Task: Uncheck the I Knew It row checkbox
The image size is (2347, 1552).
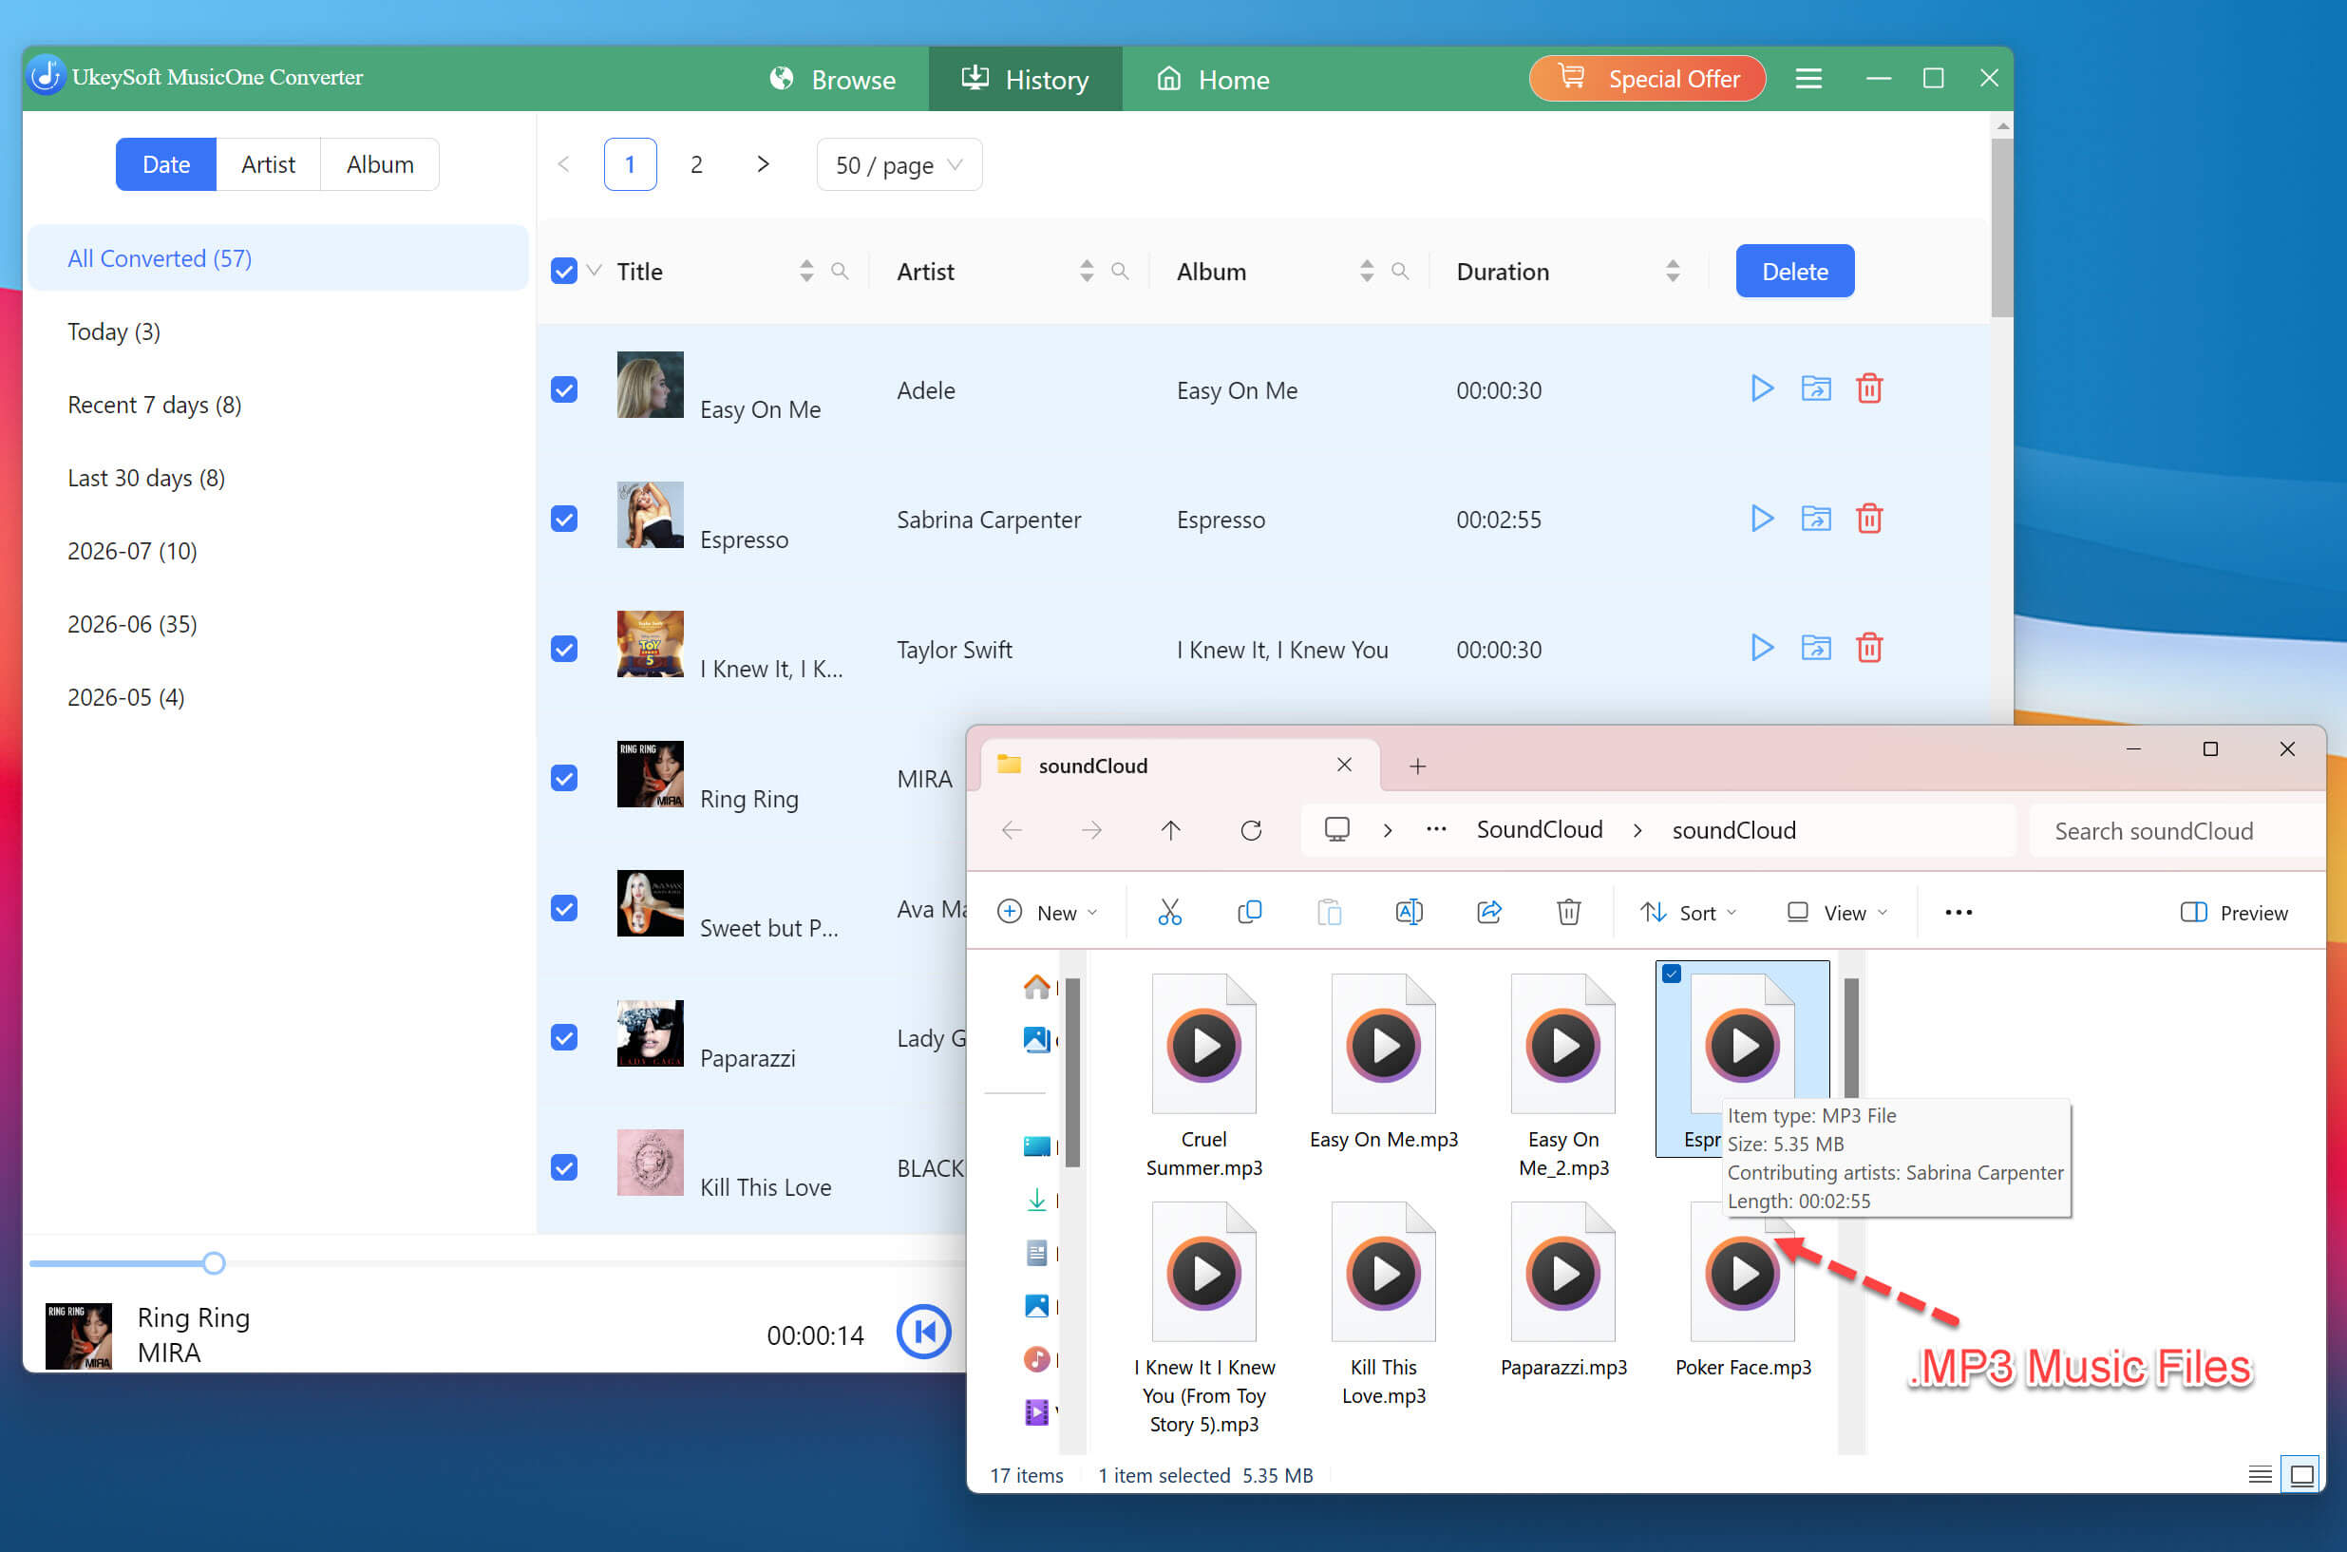Action: pyautogui.click(x=564, y=650)
